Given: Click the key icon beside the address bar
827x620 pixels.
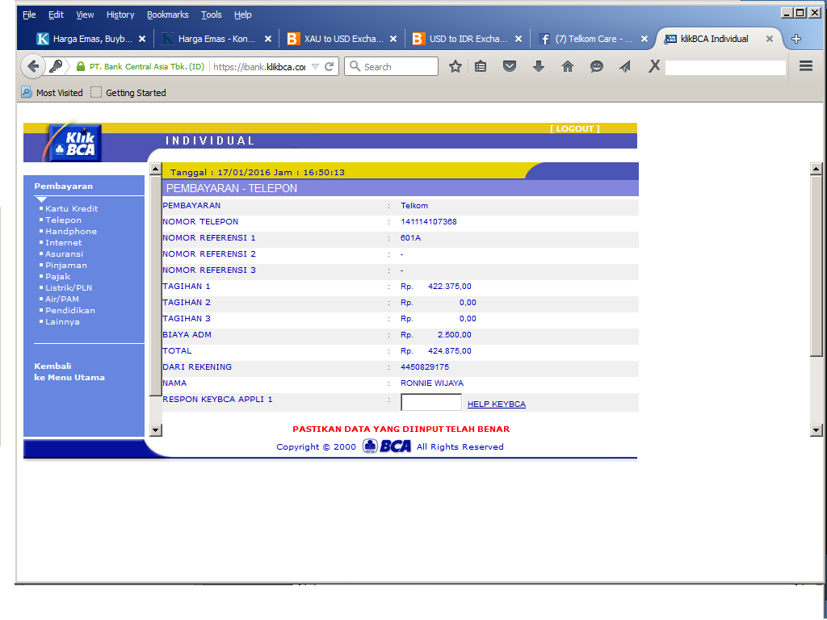Looking at the screenshot, I should [56, 66].
